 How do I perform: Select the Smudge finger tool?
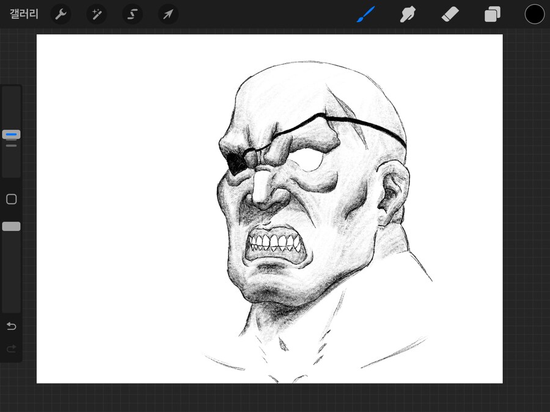[x=408, y=14]
